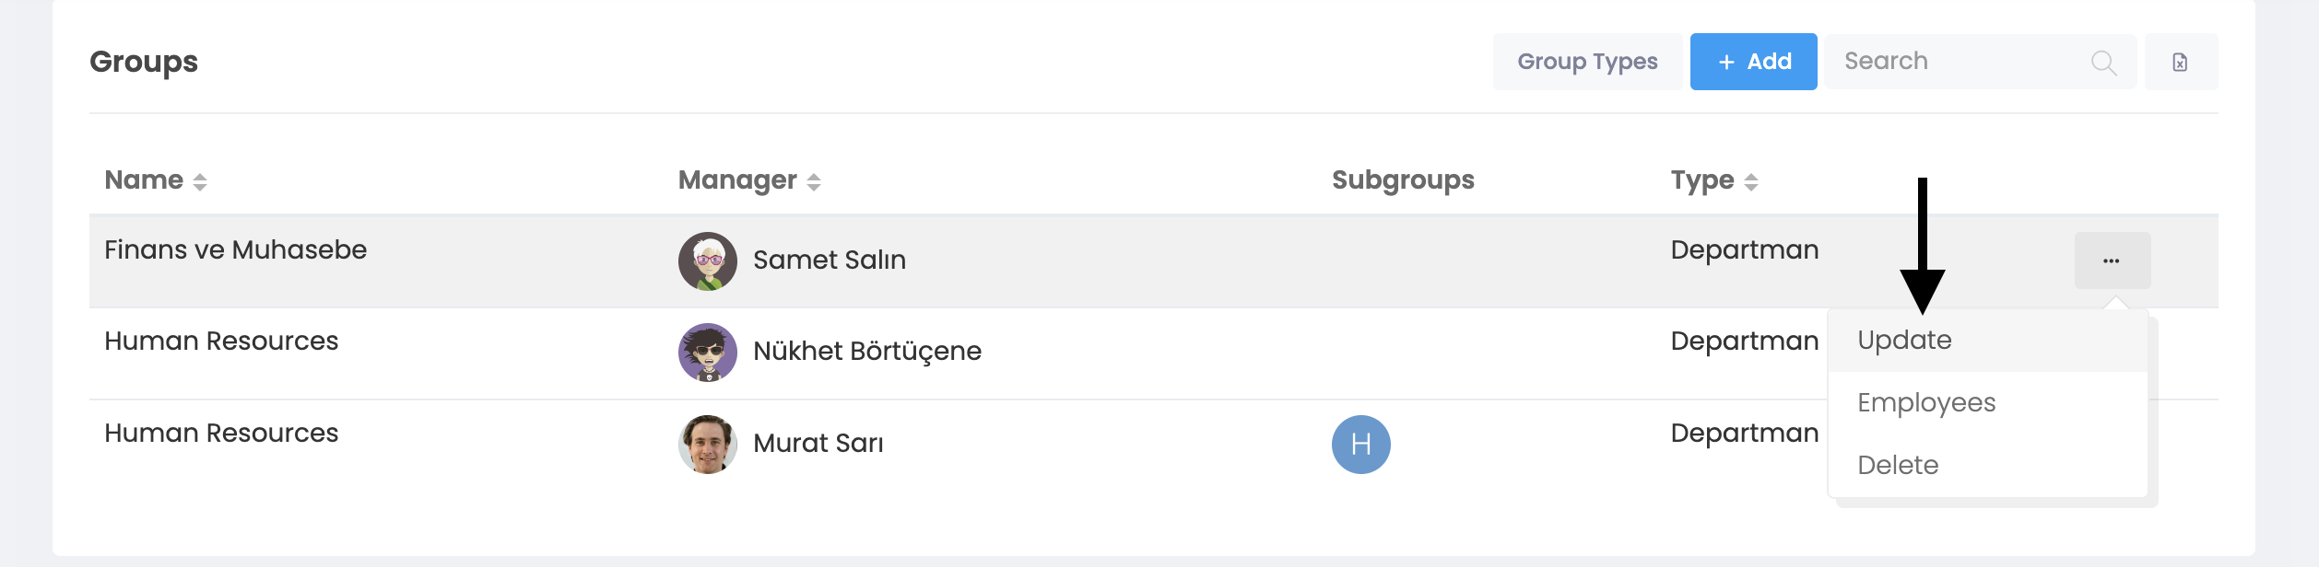The width and height of the screenshot is (2319, 567).
Task: Click the Subgroups column header
Action: [1403, 179]
